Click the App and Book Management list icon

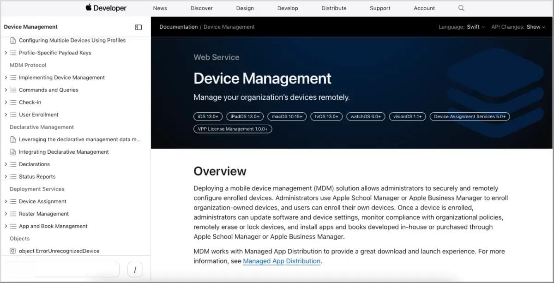[x=13, y=226]
